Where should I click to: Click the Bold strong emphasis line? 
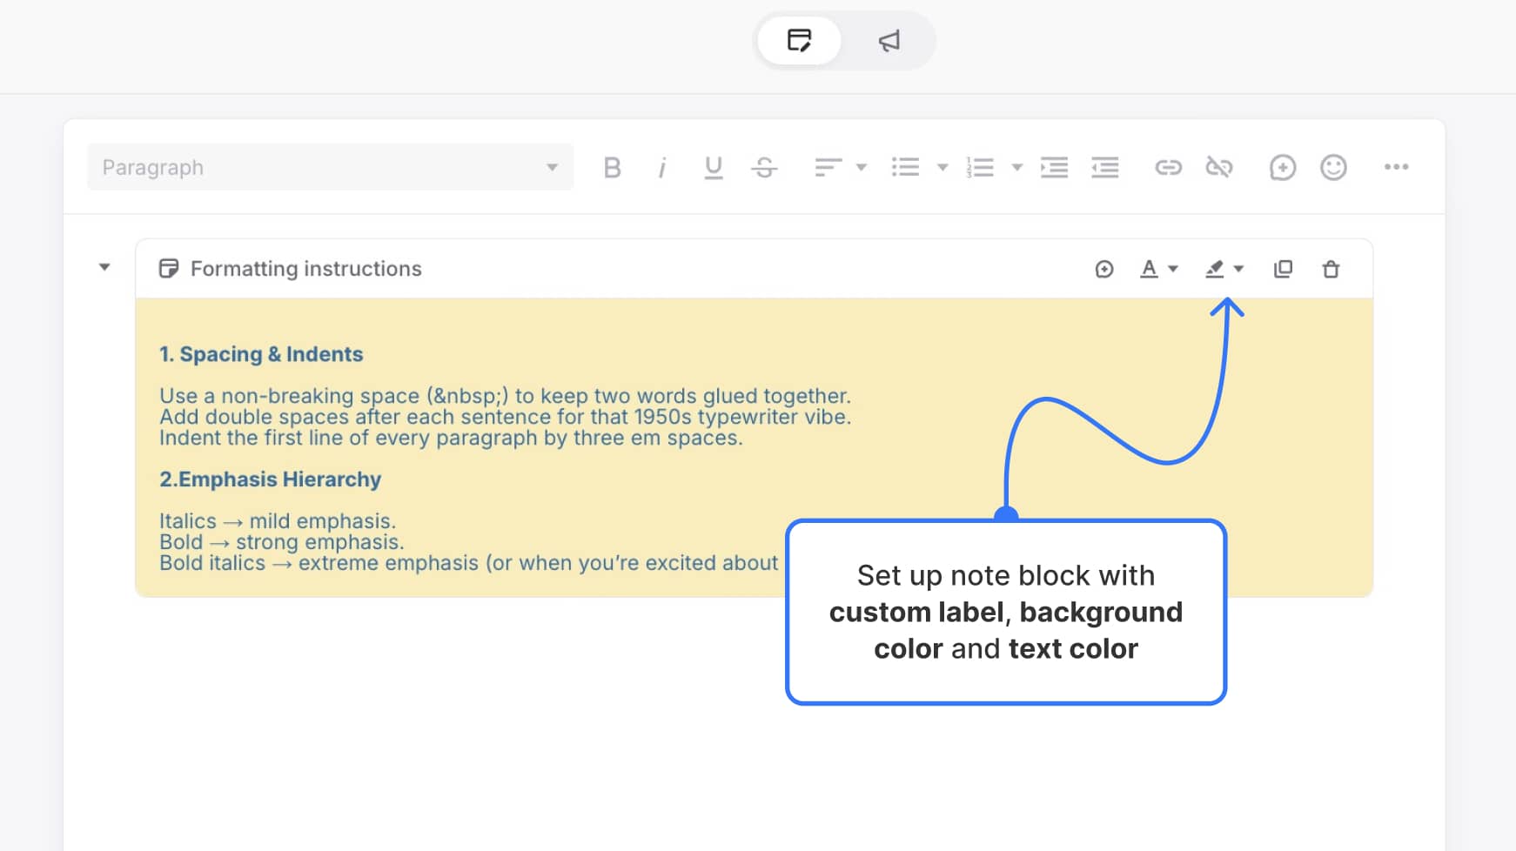coord(282,542)
